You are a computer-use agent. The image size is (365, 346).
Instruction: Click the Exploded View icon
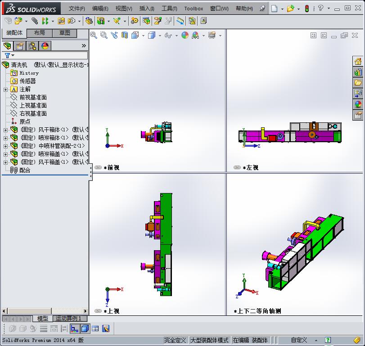pos(158,21)
